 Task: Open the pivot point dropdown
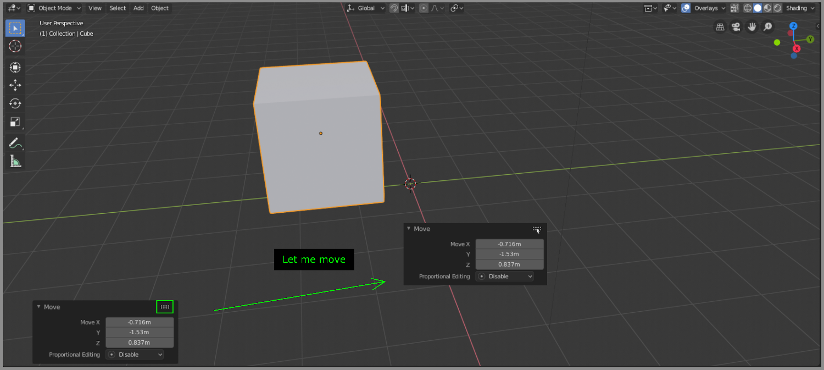tap(456, 8)
